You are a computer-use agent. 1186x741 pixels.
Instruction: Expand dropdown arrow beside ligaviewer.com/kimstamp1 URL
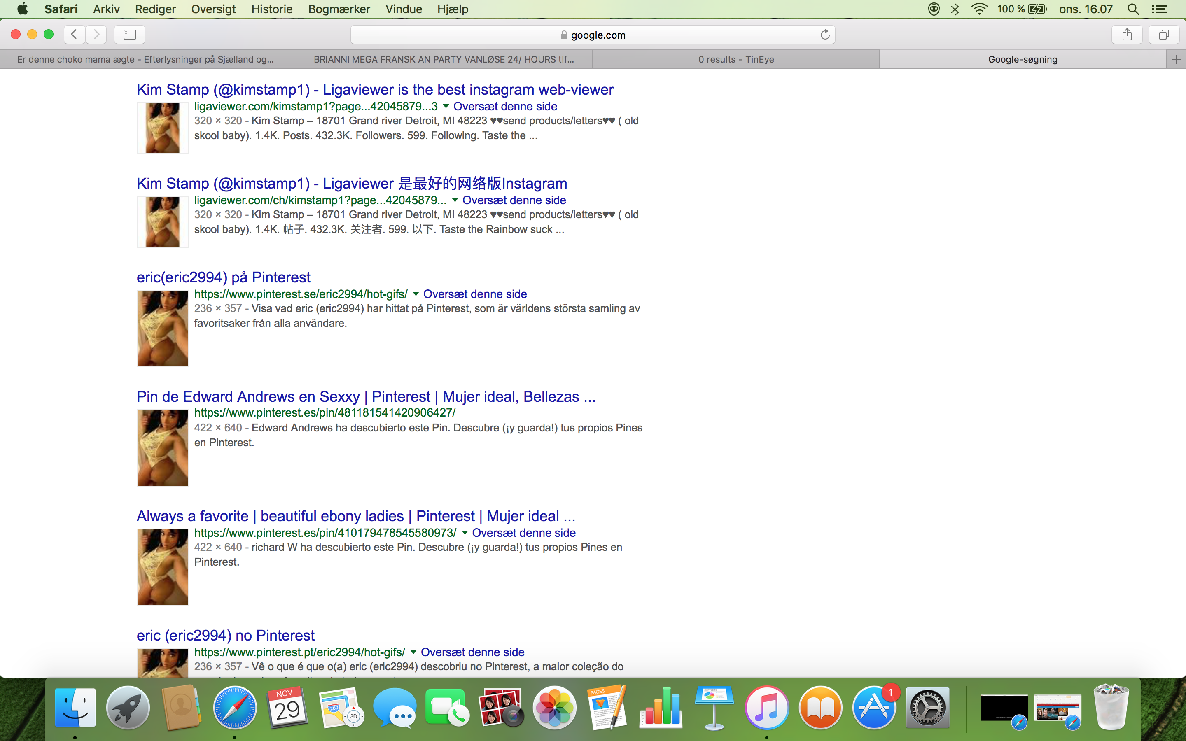pyautogui.click(x=446, y=106)
